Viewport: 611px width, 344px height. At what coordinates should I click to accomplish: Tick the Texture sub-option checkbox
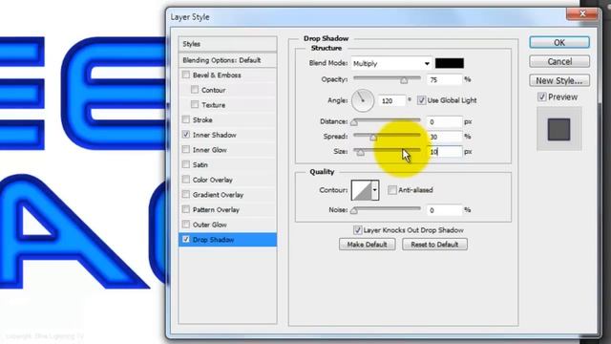tap(195, 104)
